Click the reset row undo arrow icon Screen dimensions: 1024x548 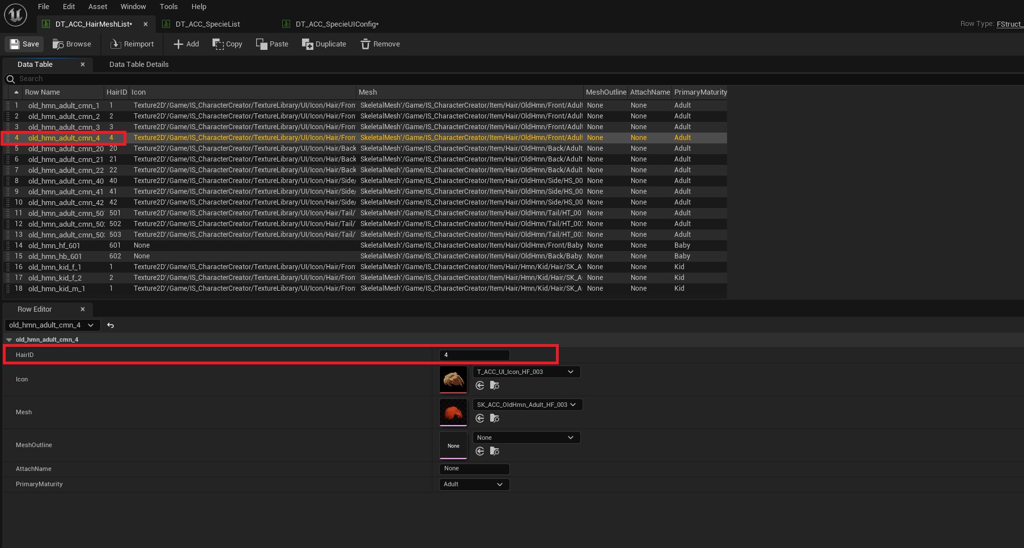click(x=111, y=325)
